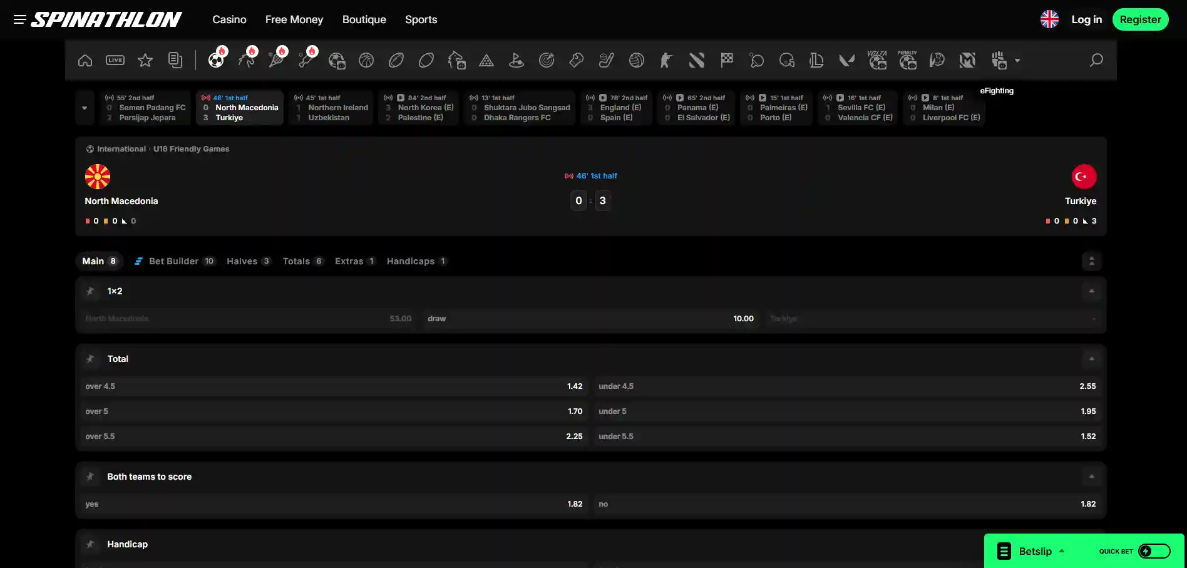Open the England (E) vs Spain (E) live card
This screenshot has height=568, width=1187.
click(616, 108)
